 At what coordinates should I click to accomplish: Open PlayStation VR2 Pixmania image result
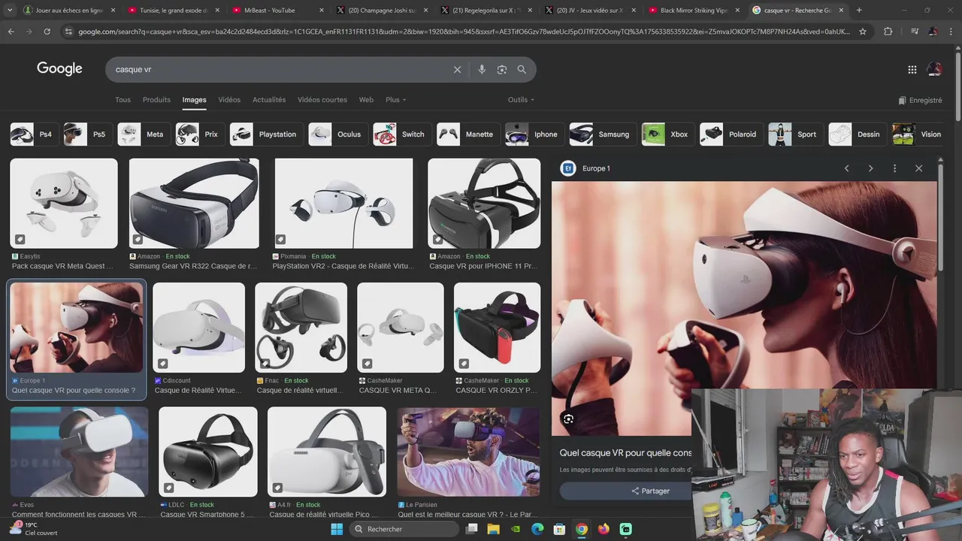(344, 204)
